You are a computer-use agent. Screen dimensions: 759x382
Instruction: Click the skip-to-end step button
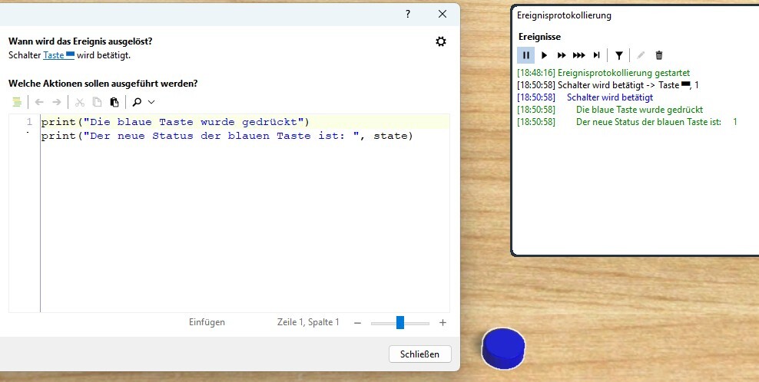pyautogui.click(x=597, y=55)
